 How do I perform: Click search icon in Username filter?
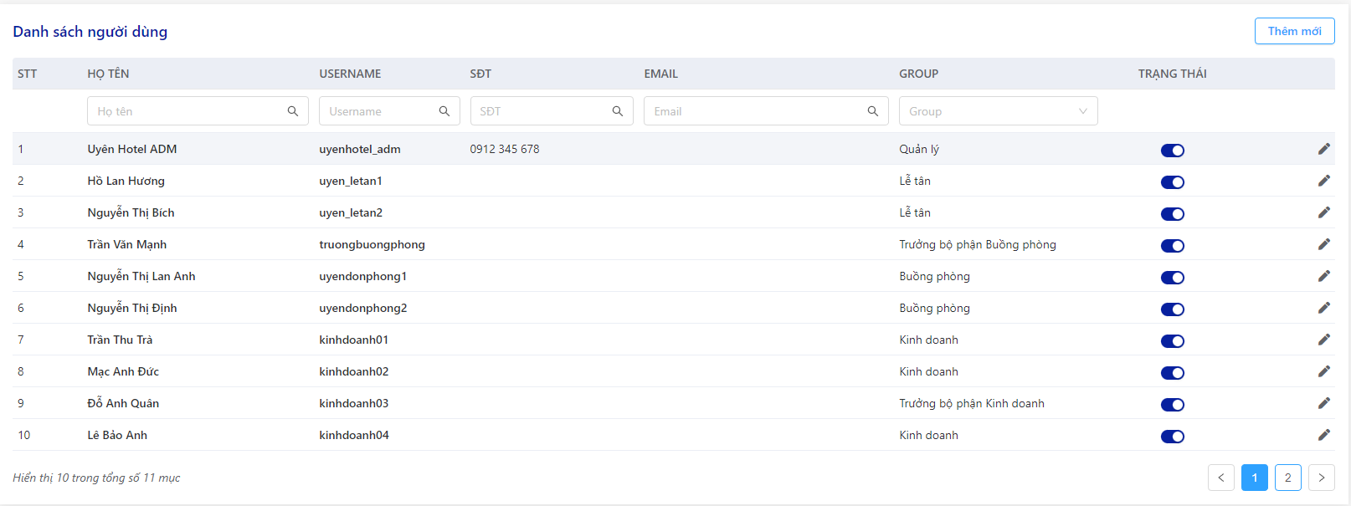click(x=444, y=111)
